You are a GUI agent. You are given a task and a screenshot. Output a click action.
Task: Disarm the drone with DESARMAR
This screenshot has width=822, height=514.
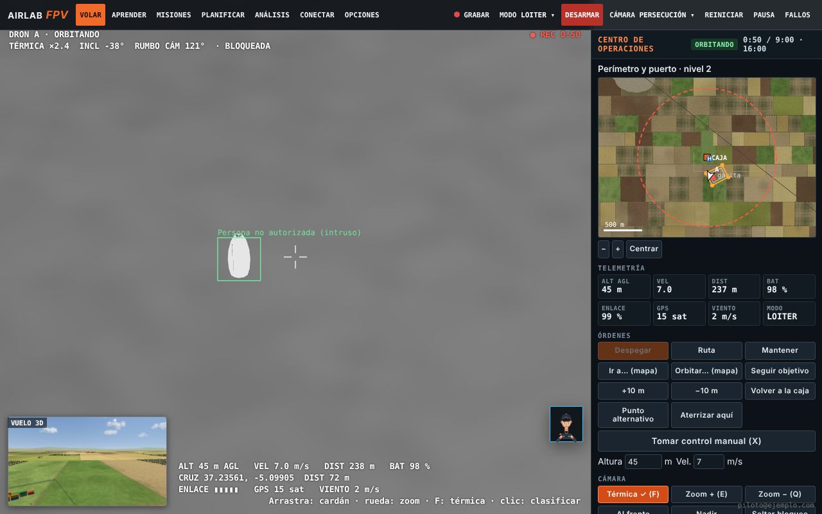click(582, 15)
